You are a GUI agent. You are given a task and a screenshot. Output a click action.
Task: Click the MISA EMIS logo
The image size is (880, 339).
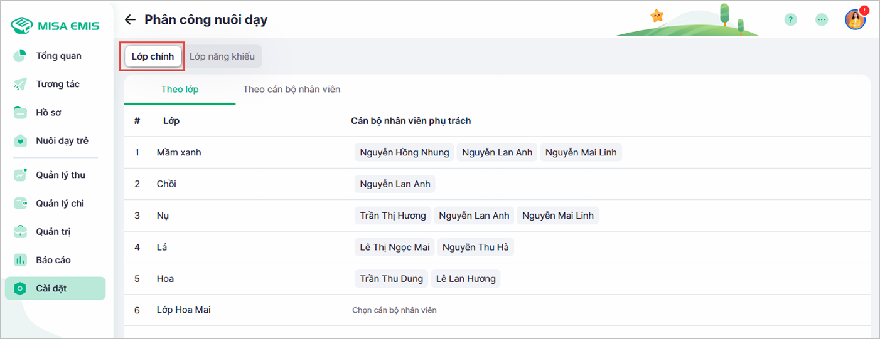(55, 26)
